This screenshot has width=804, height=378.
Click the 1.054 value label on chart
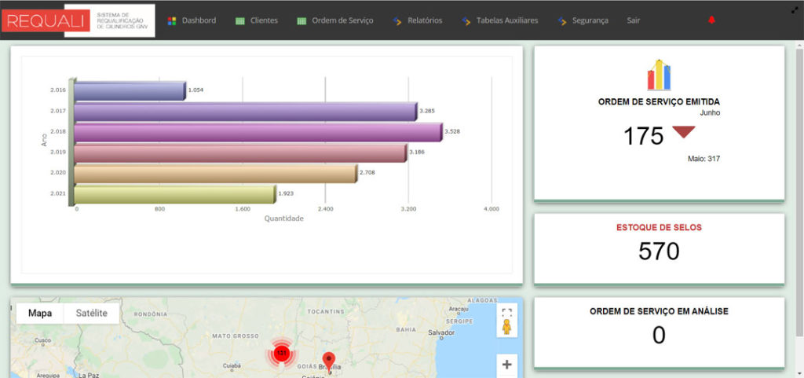196,90
